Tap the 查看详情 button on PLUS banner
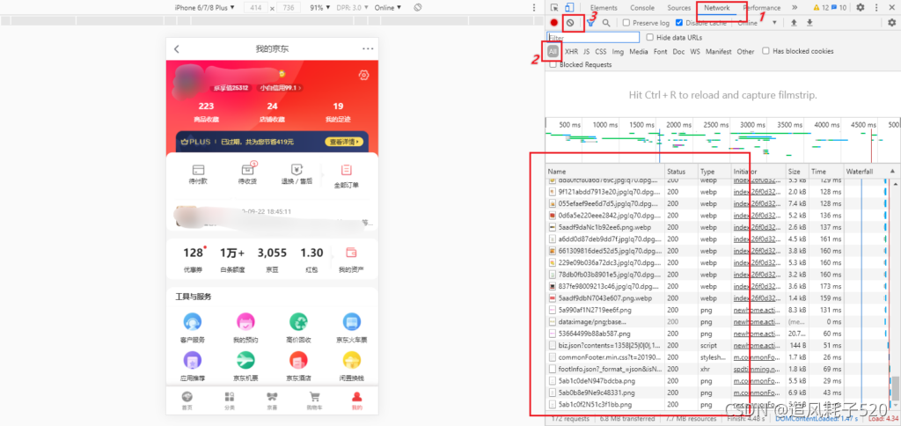The image size is (901, 426). click(x=344, y=142)
